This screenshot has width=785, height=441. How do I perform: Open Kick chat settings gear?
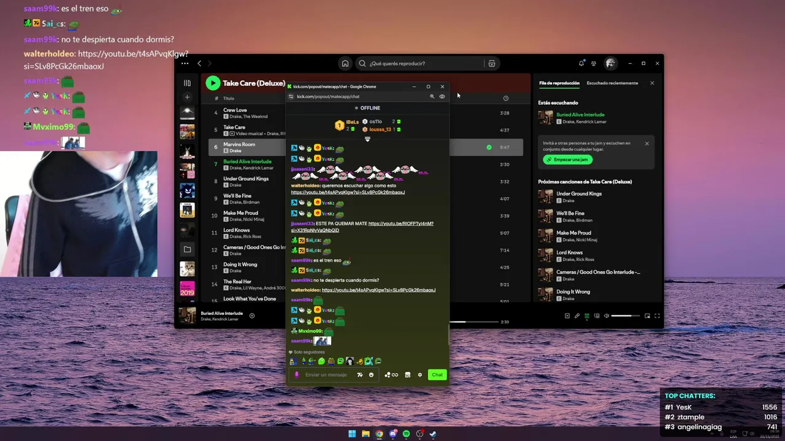(419, 375)
